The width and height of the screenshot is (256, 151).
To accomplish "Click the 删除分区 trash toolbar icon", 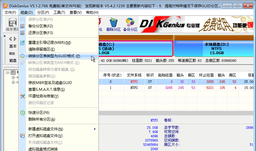I will [x=114, y=25].
